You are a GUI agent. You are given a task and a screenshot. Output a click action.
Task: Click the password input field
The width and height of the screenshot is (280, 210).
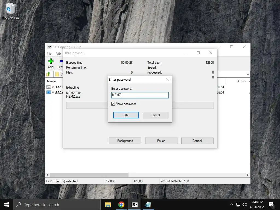[x=140, y=95]
